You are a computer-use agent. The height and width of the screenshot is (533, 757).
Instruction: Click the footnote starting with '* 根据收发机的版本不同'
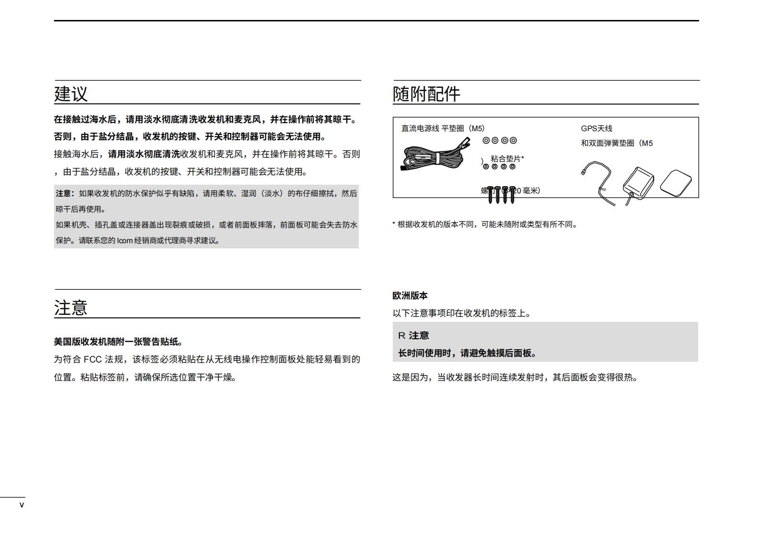coord(485,224)
